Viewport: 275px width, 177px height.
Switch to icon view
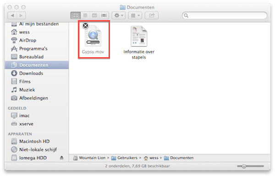pyautogui.click(x=76, y=16)
